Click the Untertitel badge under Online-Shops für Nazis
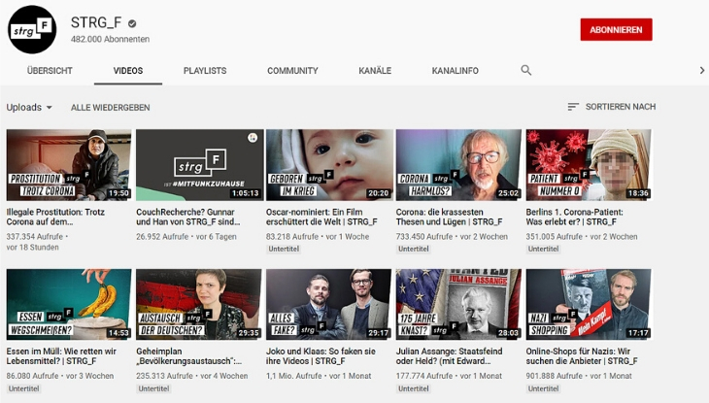Image resolution: width=709 pixels, height=403 pixels. pyautogui.click(x=544, y=388)
